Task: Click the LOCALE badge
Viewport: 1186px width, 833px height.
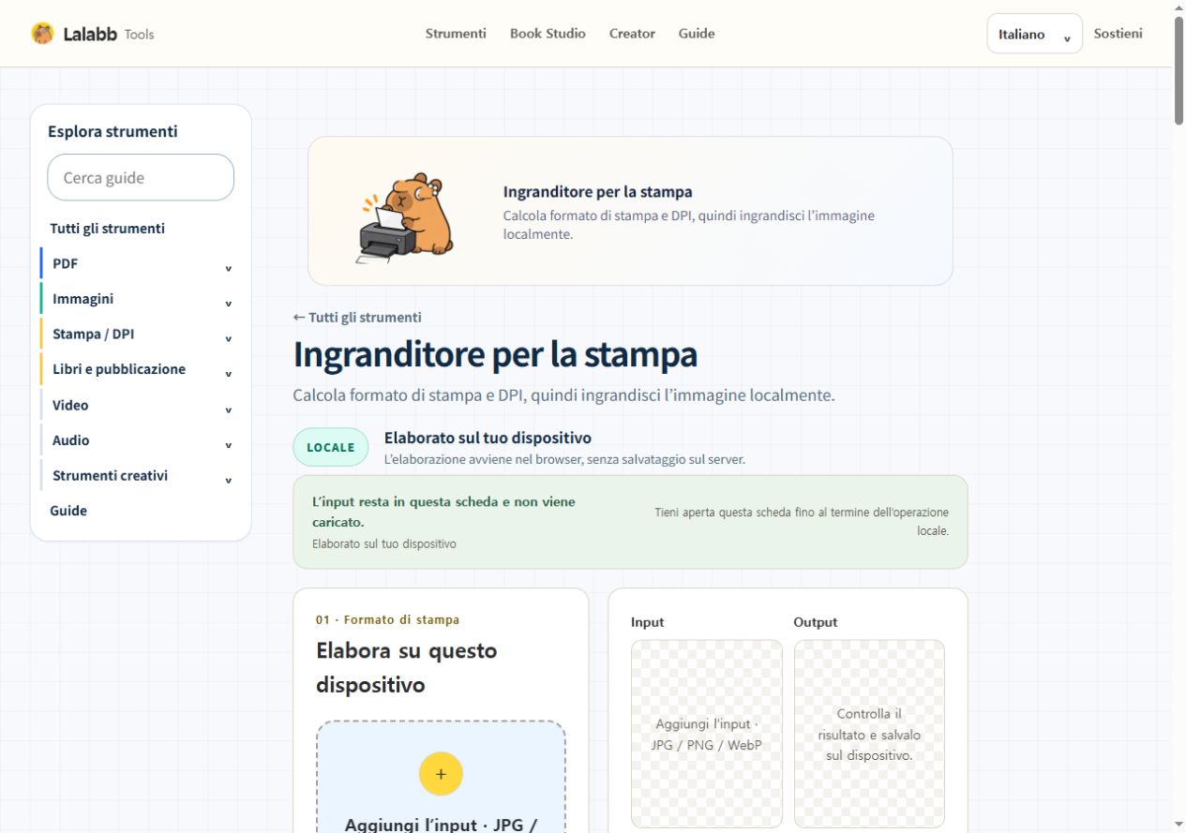Action: point(331,447)
